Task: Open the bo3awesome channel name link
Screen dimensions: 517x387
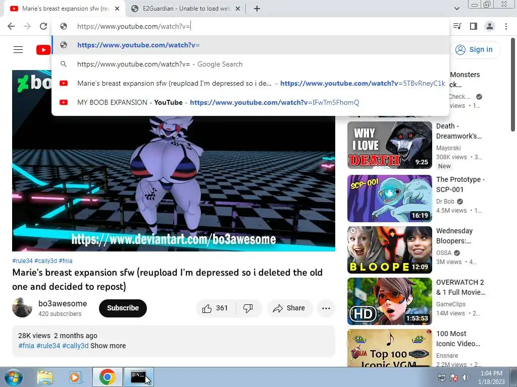Action: point(63,303)
